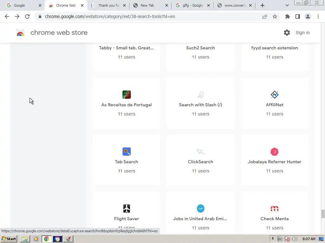Screen dimensions: 325x243
Task: Go forward with the browser forward arrow
Action: point(17,16)
